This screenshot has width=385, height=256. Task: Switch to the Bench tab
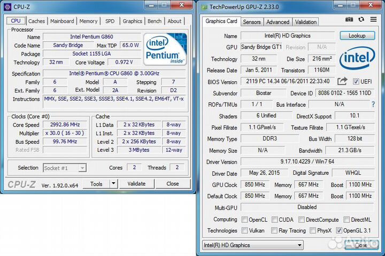coord(155,21)
